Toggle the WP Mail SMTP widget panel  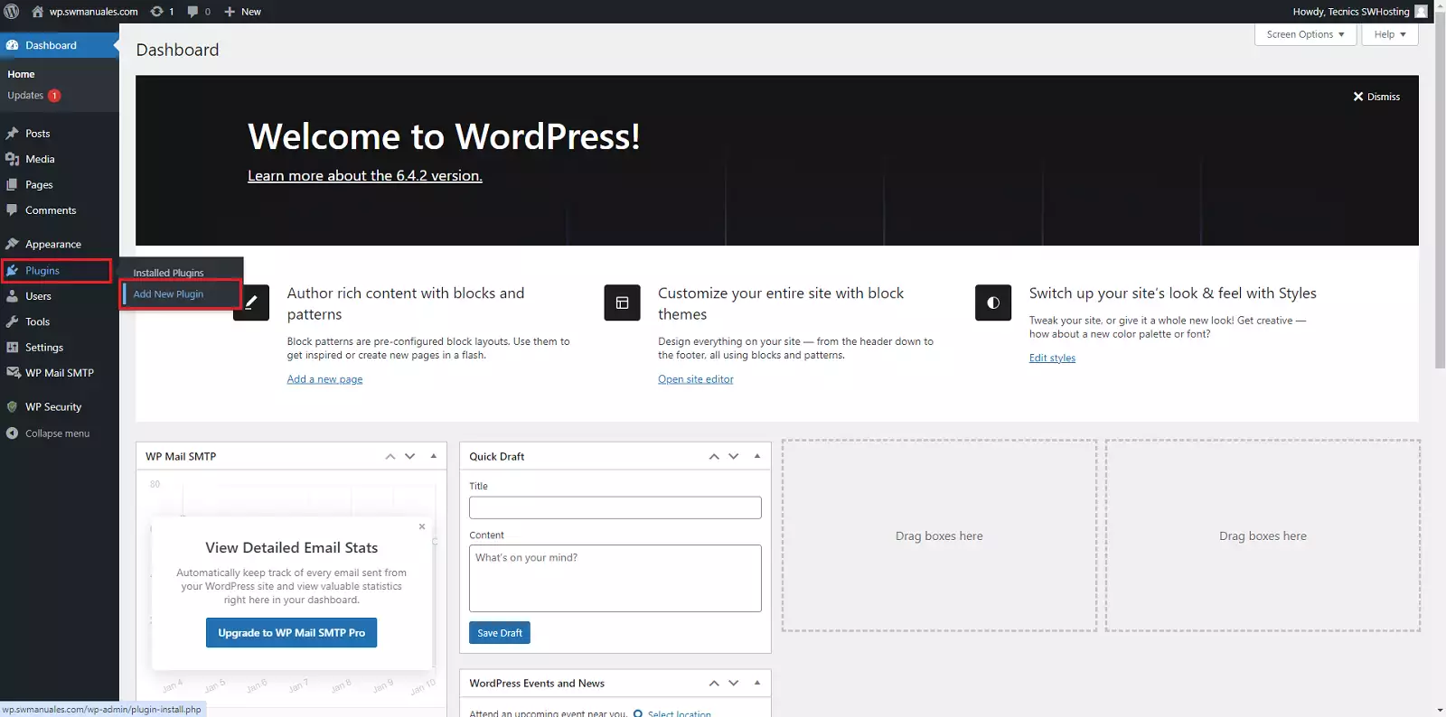click(x=434, y=456)
